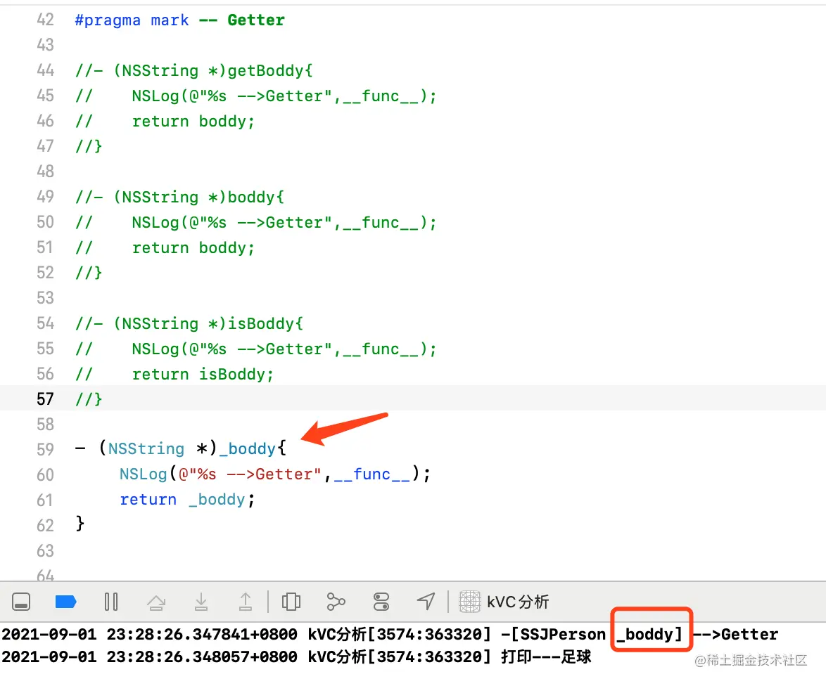This screenshot has height=686, width=826.
Task: Pause program execution
Action: coord(111,601)
